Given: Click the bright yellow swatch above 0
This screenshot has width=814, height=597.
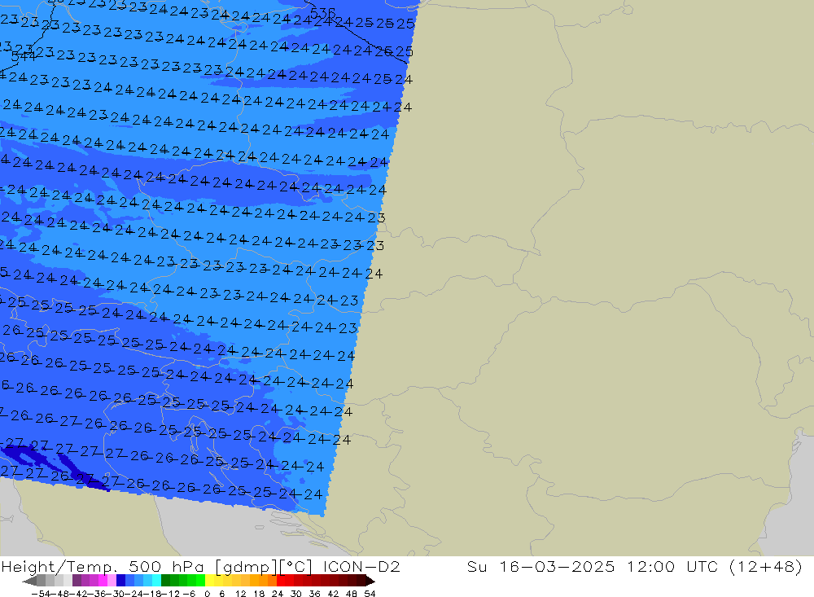Looking at the screenshot, I should pyautogui.click(x=210, y=581).
